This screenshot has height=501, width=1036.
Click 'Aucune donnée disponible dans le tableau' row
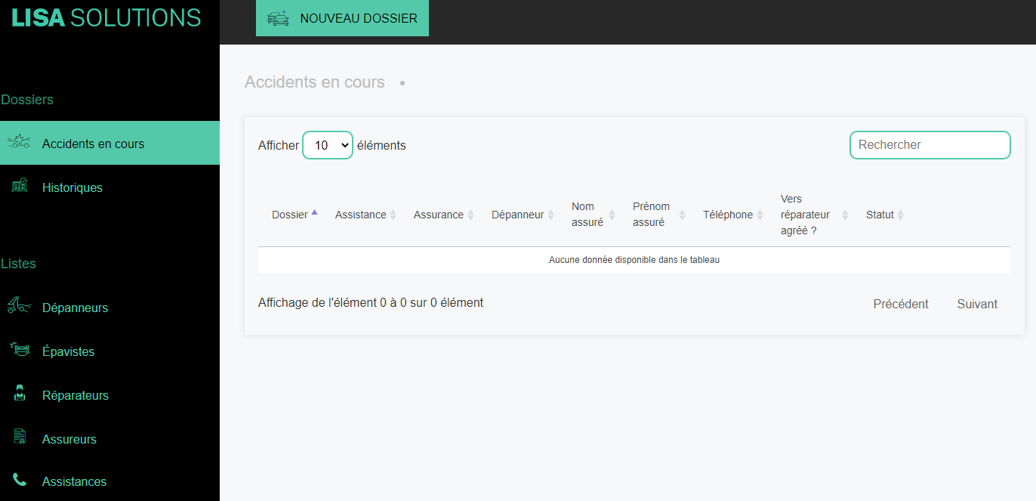[x=634, y=260]
